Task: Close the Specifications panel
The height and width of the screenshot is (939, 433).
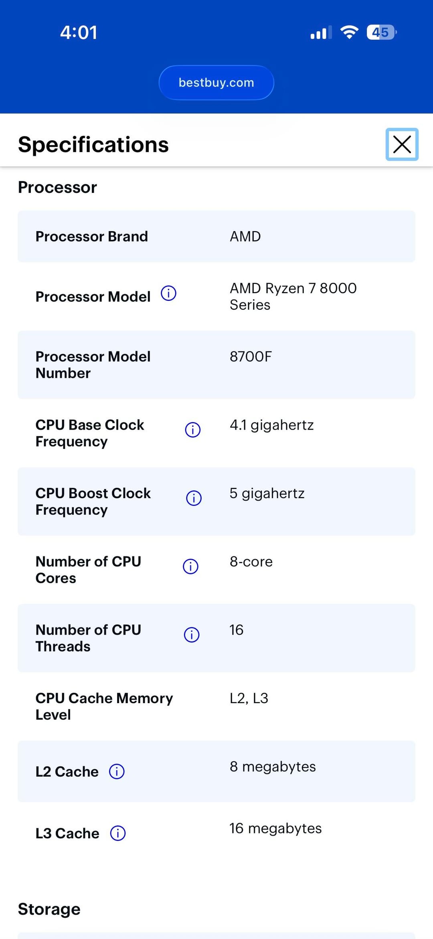Action: pos(402,144)
